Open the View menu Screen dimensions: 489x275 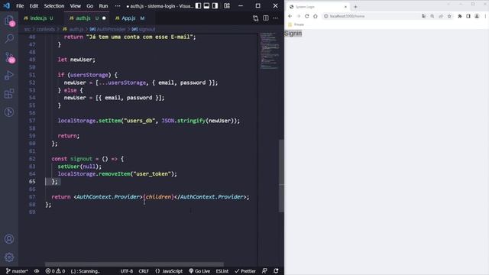(75, 5)
